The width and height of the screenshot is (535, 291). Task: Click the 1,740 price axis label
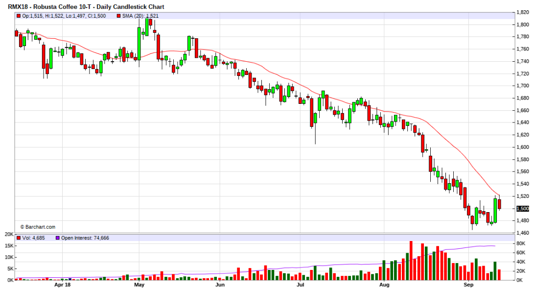pos(523,61)
